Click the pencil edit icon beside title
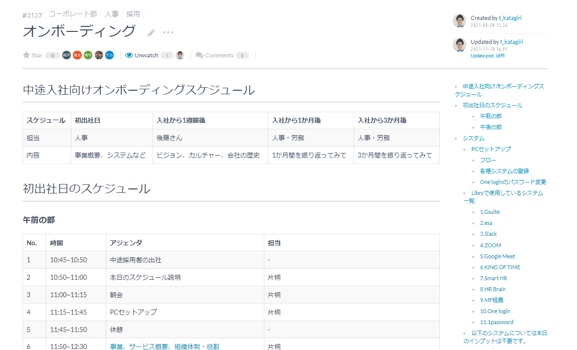The width and height of the screenshot is (577, 350). click(x=151, y=33)
